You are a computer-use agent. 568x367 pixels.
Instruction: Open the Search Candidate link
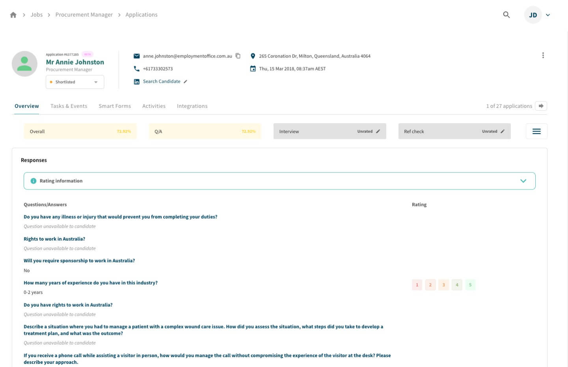click(x=162, y=81)
